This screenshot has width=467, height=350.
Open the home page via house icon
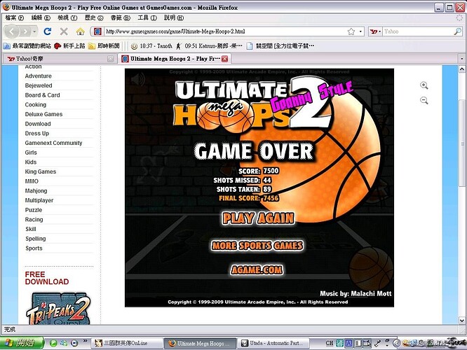pyautogui.click(x=80, y=31)
